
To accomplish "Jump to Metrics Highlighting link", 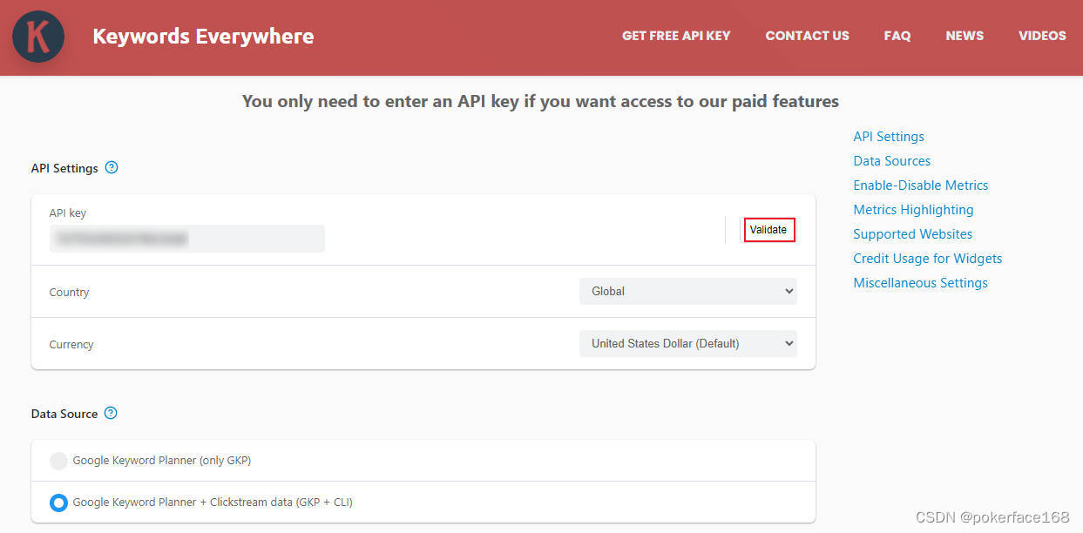I will point(913,209).
